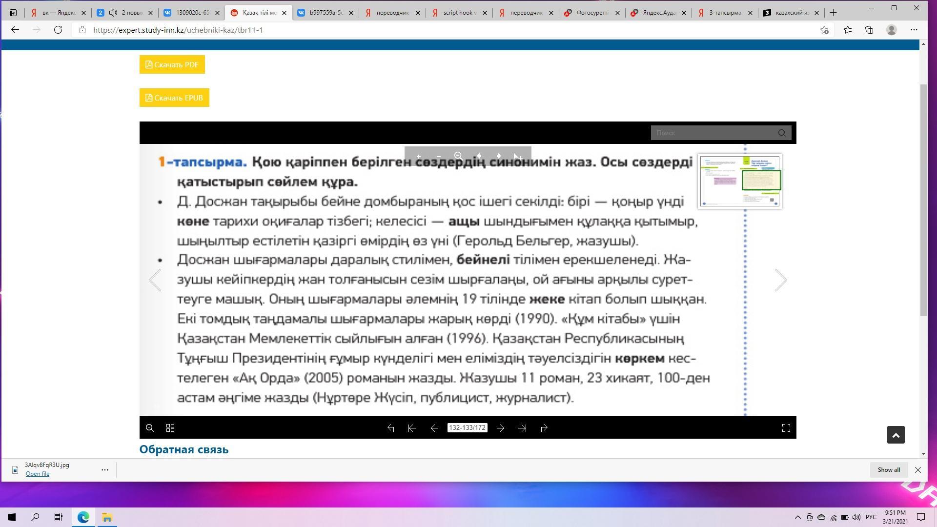This screenshot has height=527, width=937.
Task: Click the zoom out magnifier in the viewer bar
Action: point(150,428)
